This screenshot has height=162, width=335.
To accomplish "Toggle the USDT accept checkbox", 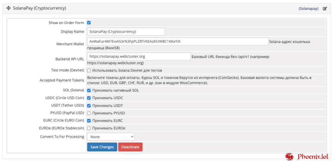I will coord(89,106).
